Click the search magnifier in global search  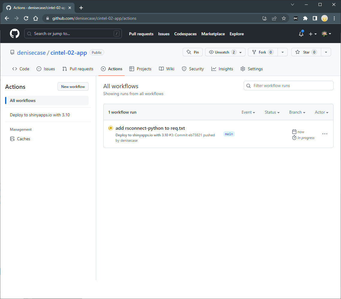[29, 34]
